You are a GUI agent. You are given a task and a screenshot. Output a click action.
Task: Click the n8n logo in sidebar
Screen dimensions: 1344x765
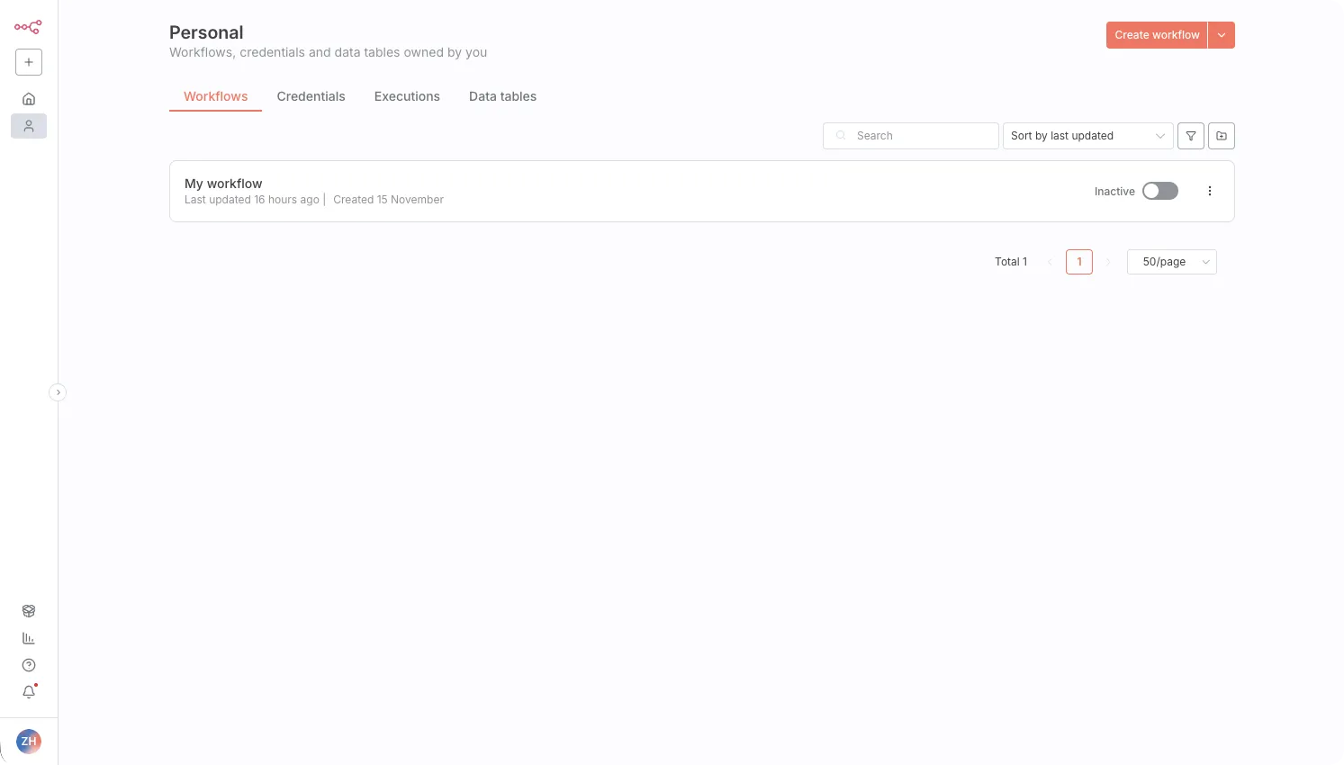click(x=28, y=27)
